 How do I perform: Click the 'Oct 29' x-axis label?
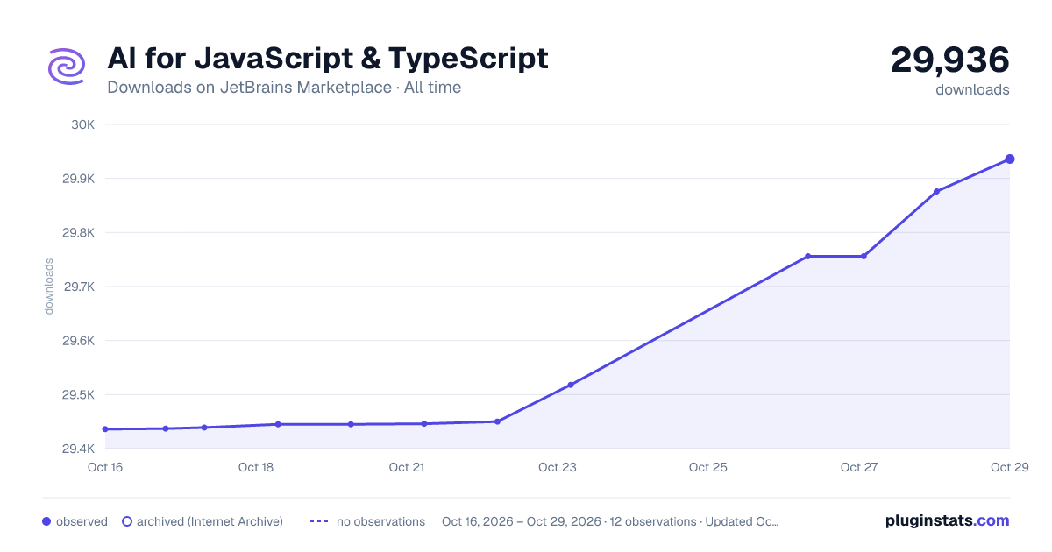(1008, 468)
